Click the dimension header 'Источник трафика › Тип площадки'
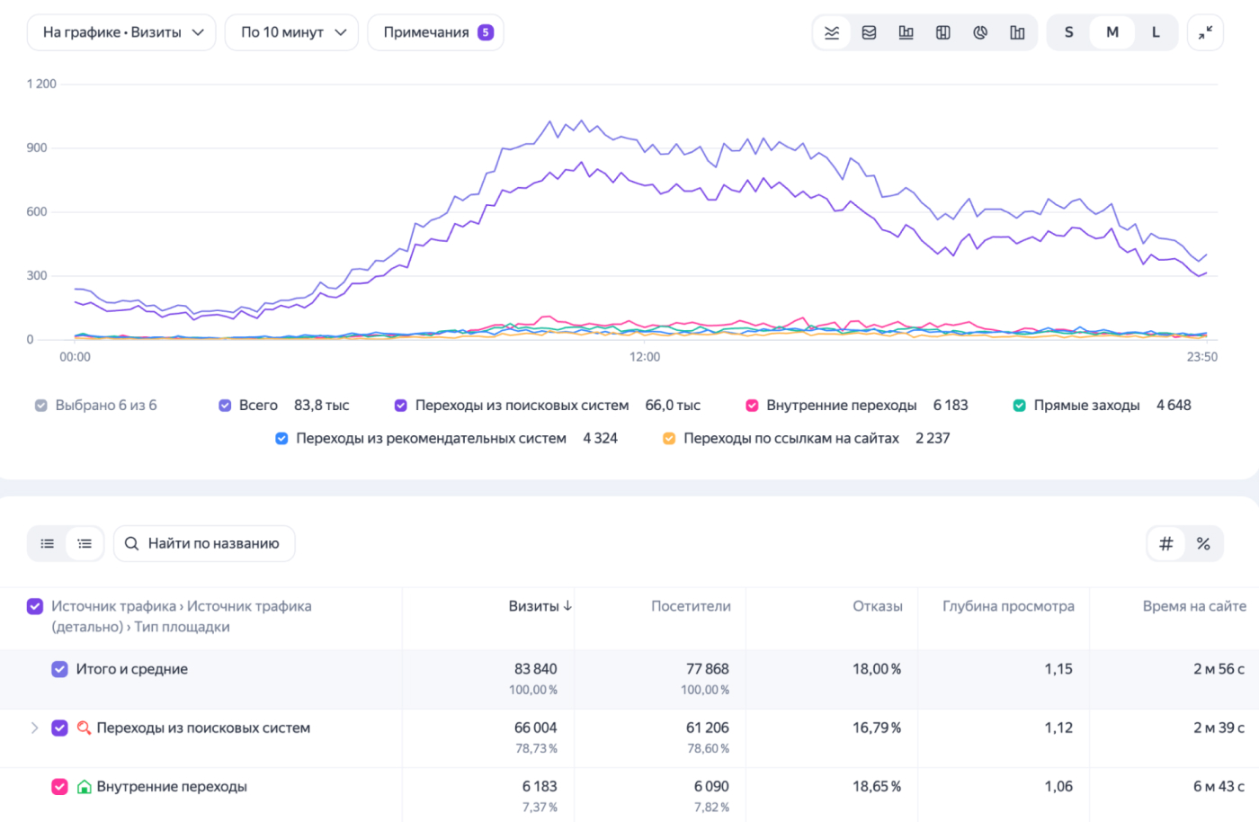Image resolution: width=1259 pixels, height=822 pixels. point(182,616)
